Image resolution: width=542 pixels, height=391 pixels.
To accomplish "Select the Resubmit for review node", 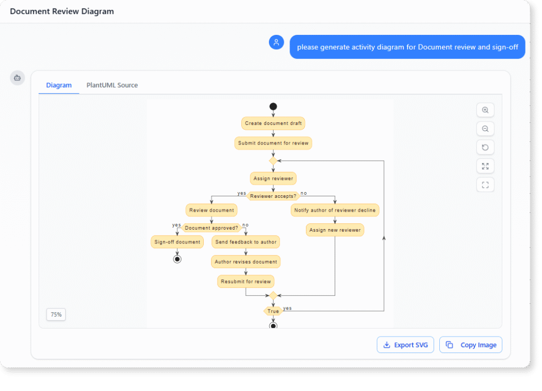I will [x=246, y=281].
